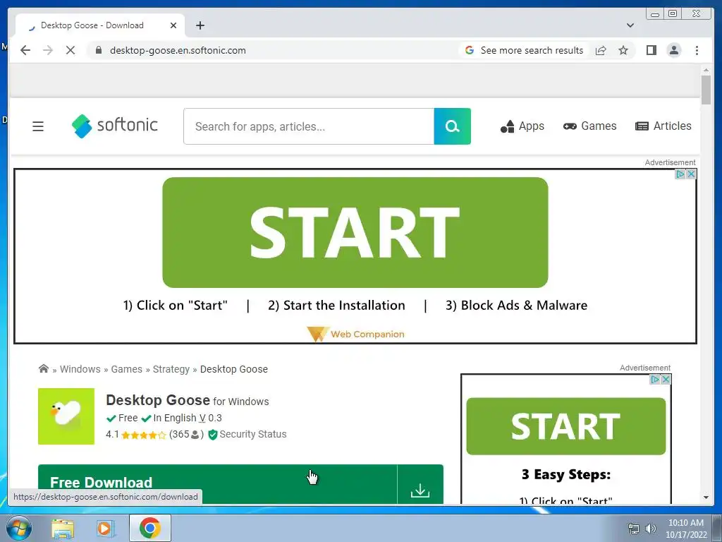Share this page icon in address bar
The image size is (722, 542).
pyautogui.click(x=601, y=50)
